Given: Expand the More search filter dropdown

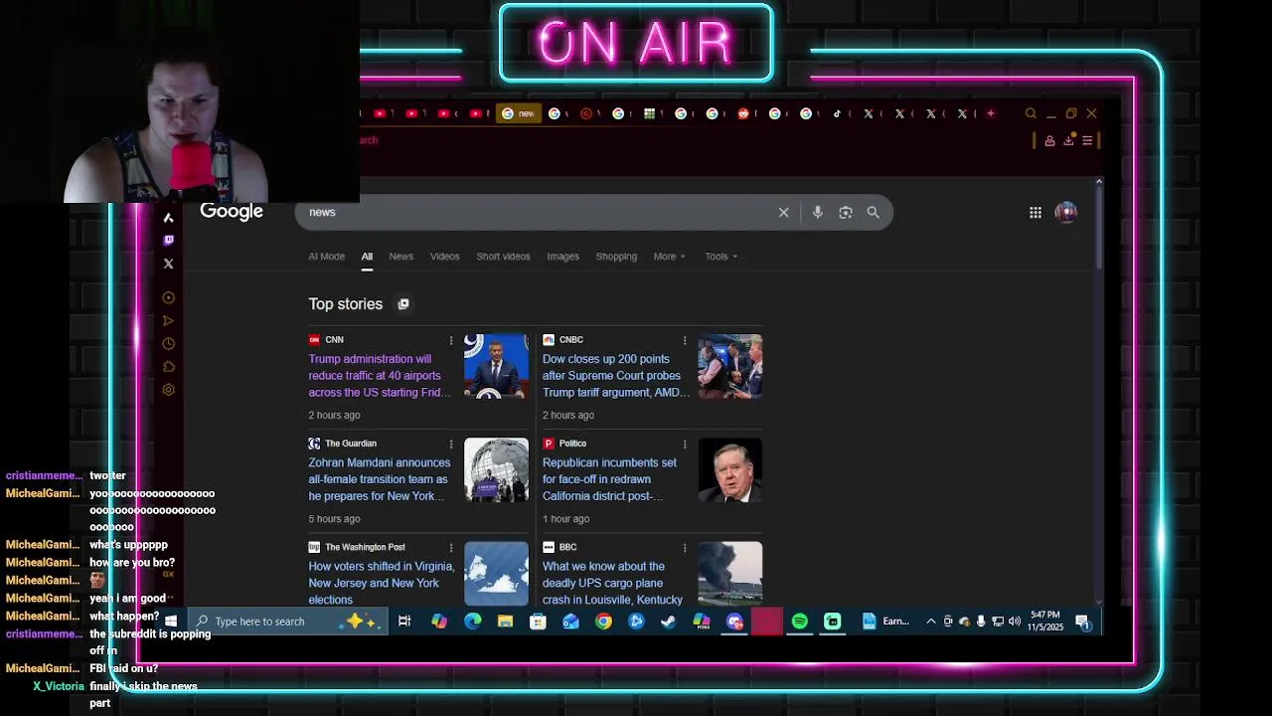Looking at the screenshot, I should (x=669, y=257).
